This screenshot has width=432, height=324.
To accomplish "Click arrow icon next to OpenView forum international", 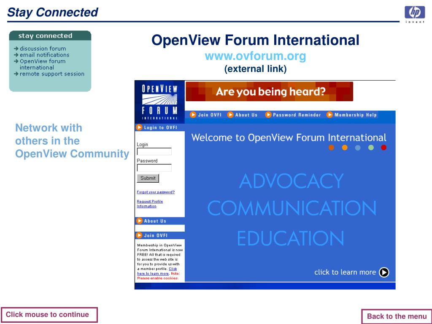I will pyautogui.click(x=16, y=61).
